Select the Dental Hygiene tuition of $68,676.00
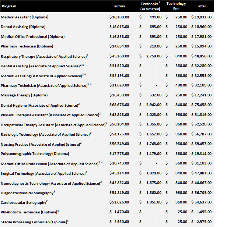Image resolution: width=230 pixels, height=227 pixels. click(119, 105)
